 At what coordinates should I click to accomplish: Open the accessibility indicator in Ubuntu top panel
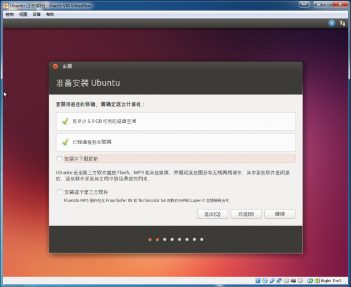click(331, 23)
